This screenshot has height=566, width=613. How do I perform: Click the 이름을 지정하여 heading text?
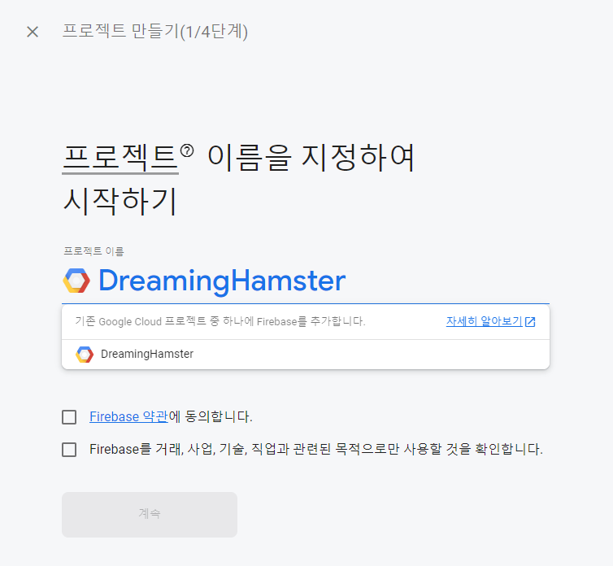tap(311, 158)
